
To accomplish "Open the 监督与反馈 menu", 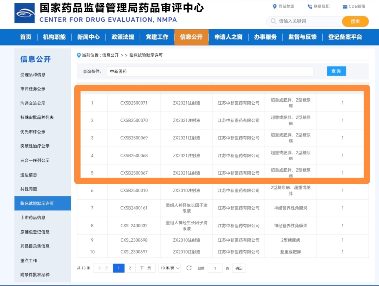I will point(302,37).
